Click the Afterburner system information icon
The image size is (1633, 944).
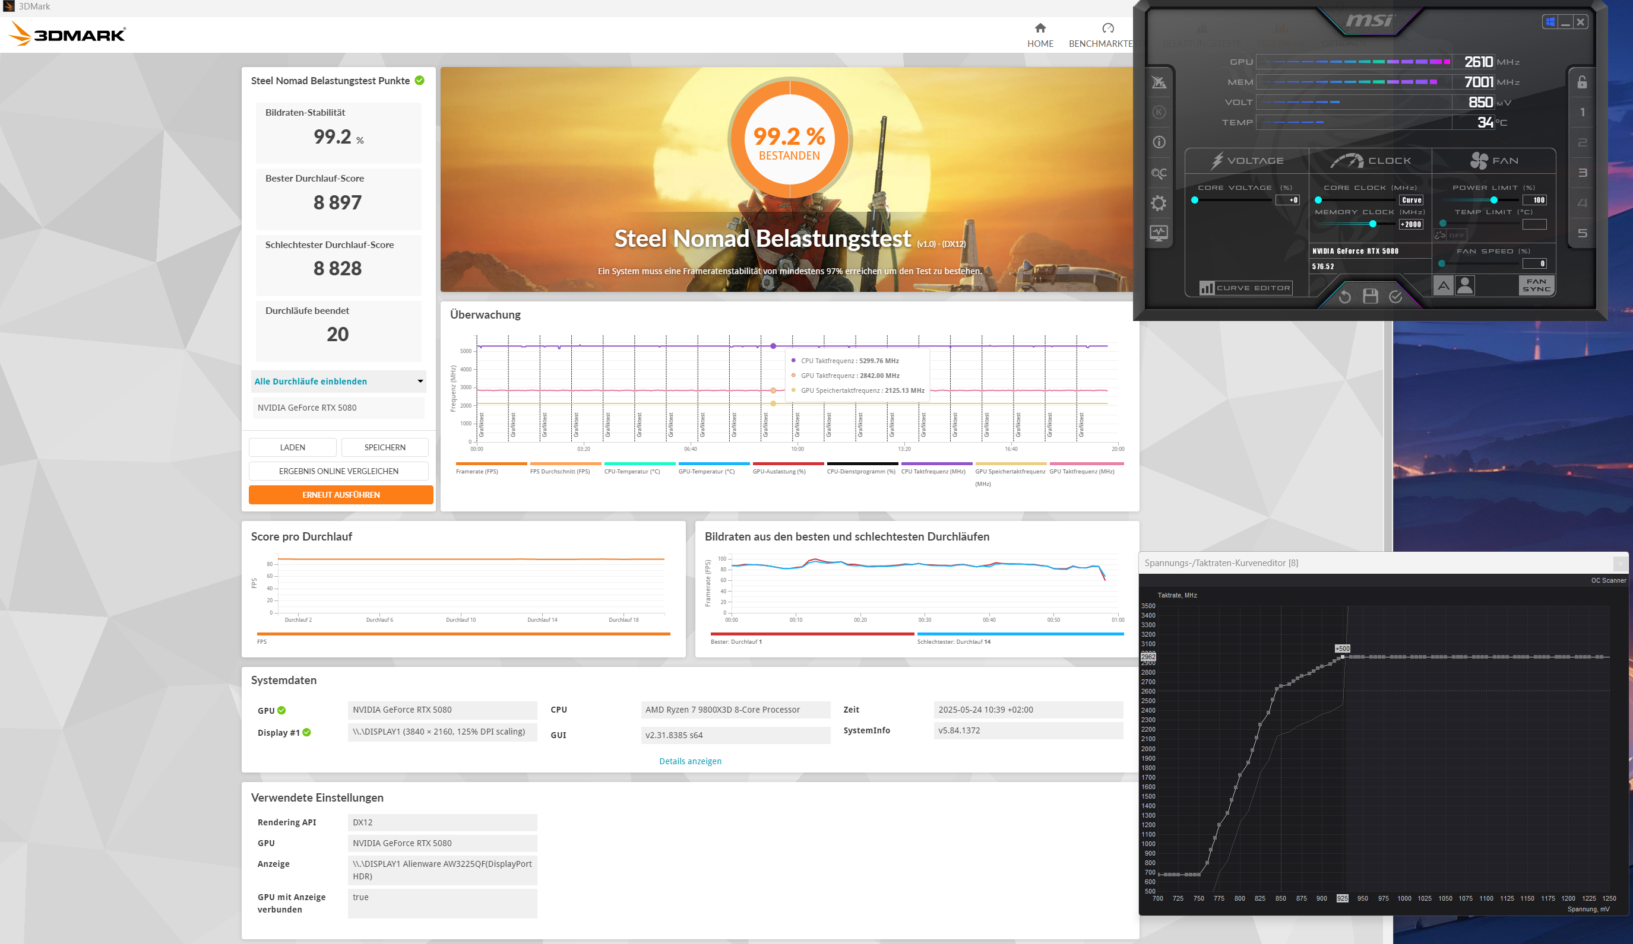1159,142
